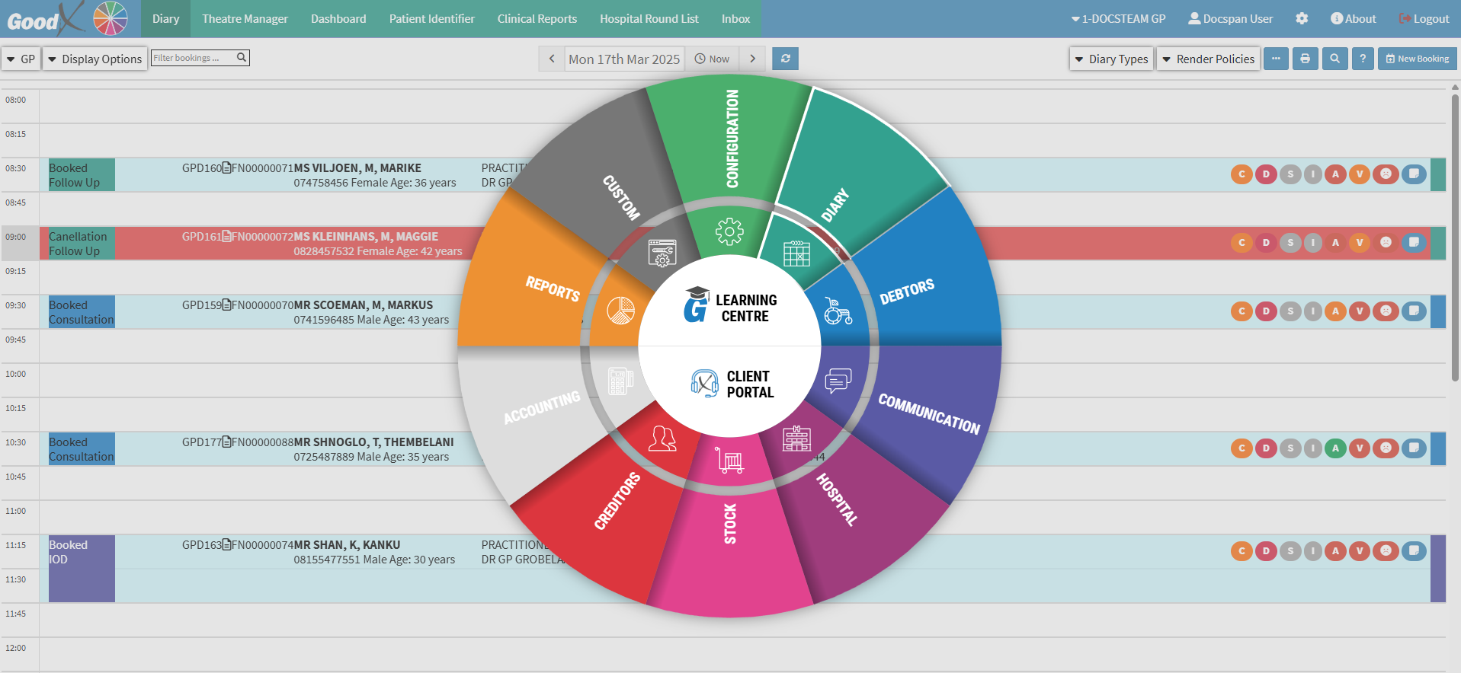Open the settings gear in top bar
This screenshot has width=1461, height=673.
1302,18
